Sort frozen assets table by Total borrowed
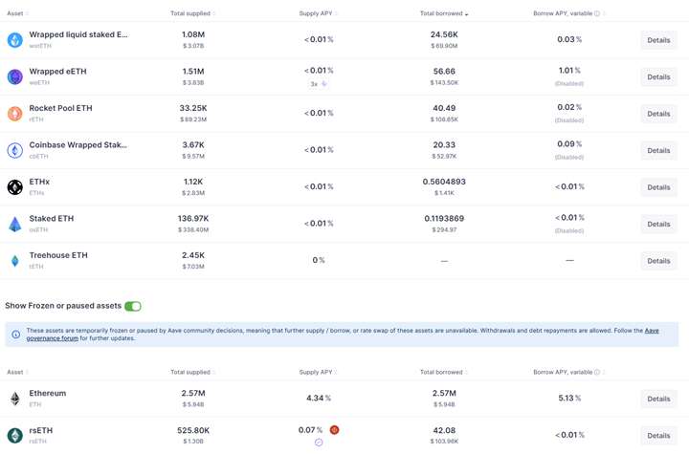 tap(444, 372)
